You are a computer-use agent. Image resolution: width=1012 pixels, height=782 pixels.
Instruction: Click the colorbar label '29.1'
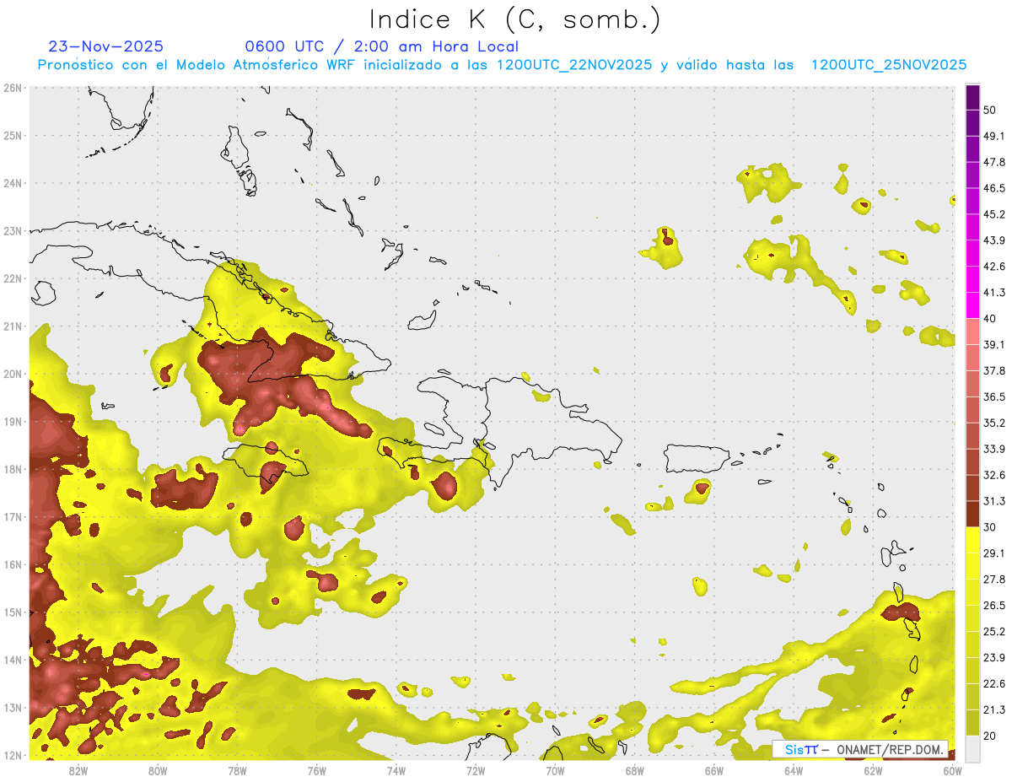tap(993, 553)
